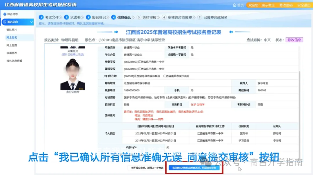Viewport: 313px width, 175px height.
Task: Click 我已确认所有信息准确无误，同意提交审核 button
Action: tap(194, 168)
